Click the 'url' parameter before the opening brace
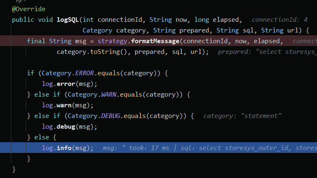Viewport: 317px width, 178px height. pos(293,30)
